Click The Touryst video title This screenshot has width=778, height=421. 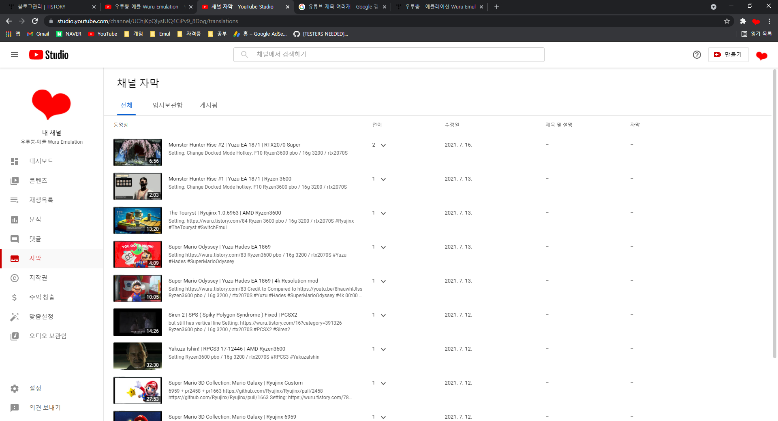[x=224, y=213]
